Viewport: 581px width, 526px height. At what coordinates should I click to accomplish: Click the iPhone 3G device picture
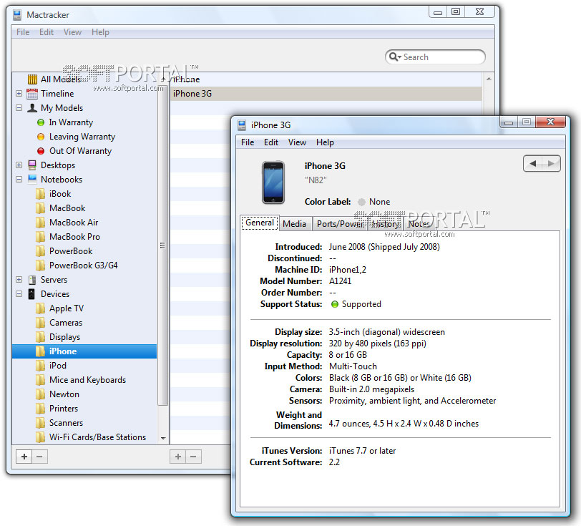pyautogui.click(x=273, y=182)
